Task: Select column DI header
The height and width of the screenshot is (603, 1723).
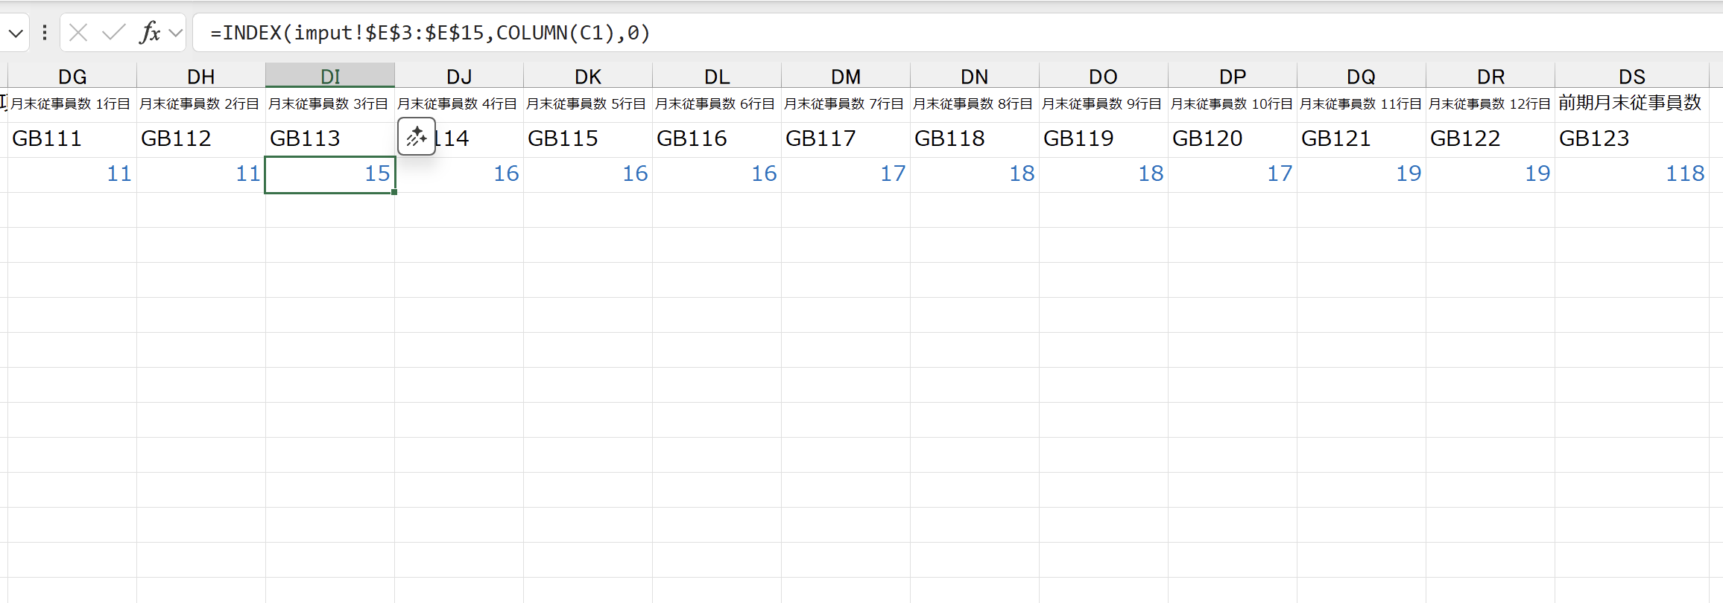Action: [x=330, y=76]
